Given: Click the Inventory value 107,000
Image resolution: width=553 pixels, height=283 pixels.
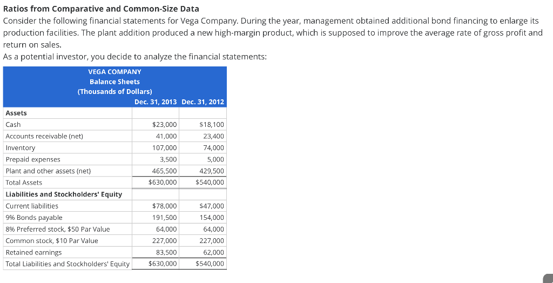Looking at the screenshot, I should point(165,148).
